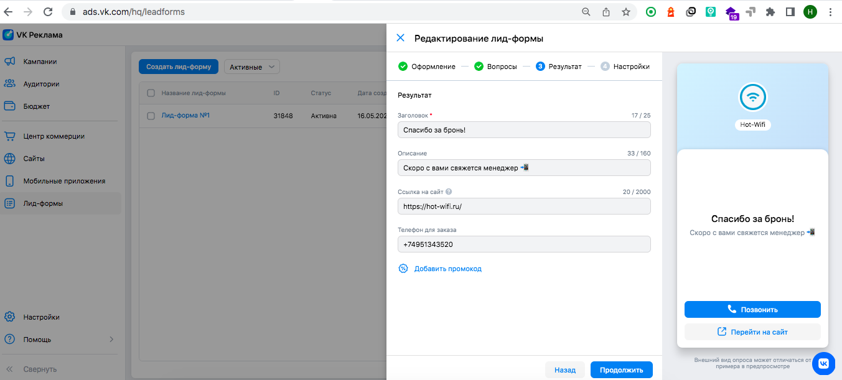Expand the Помощь submenu arrow
The height and width of the screenshot is (380, 842).
point(111,340)
